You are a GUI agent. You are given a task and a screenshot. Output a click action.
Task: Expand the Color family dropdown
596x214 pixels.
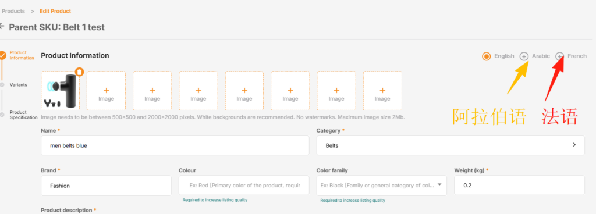[x=439, y=185]
